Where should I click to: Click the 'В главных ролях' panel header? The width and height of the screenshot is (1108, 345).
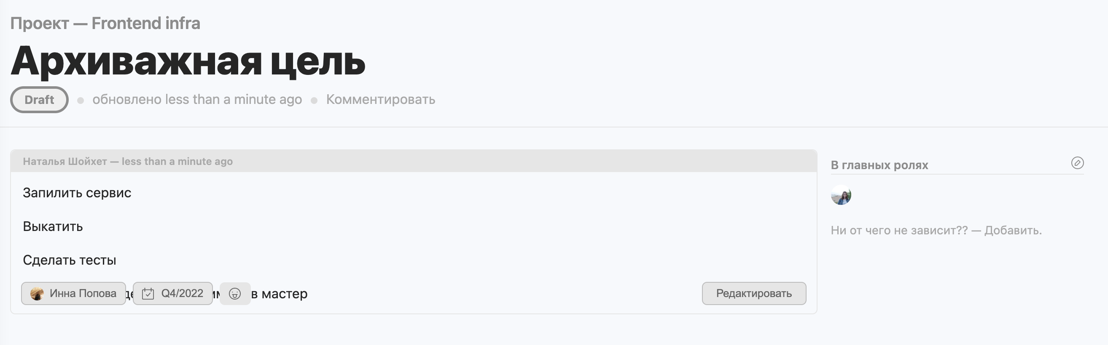[879, 164]
